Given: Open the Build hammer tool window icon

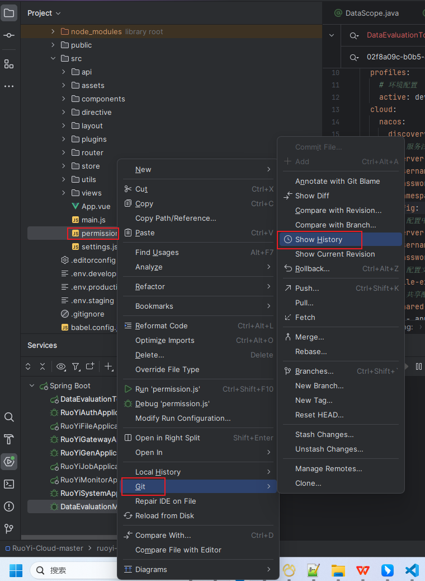Looking at the screenshot, I should coord(9,439).
